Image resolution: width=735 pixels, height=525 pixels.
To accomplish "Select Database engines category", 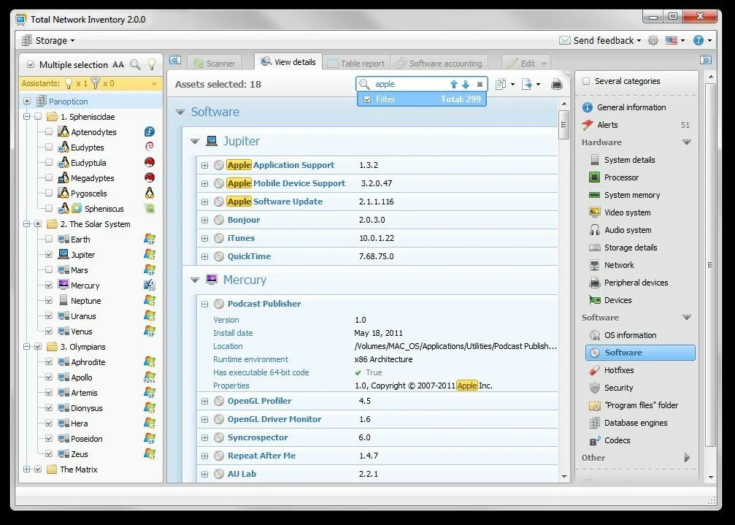I will [x=628, y=423].
